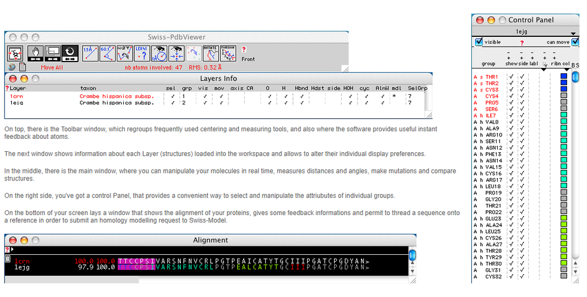Click the LEU41 group identity tool
Viewport: 587px width, 297px height.
[x=142, y=53]
